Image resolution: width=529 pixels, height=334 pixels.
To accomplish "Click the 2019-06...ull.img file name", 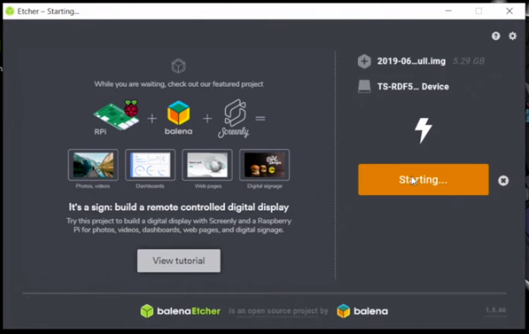I will coord(411,62).
